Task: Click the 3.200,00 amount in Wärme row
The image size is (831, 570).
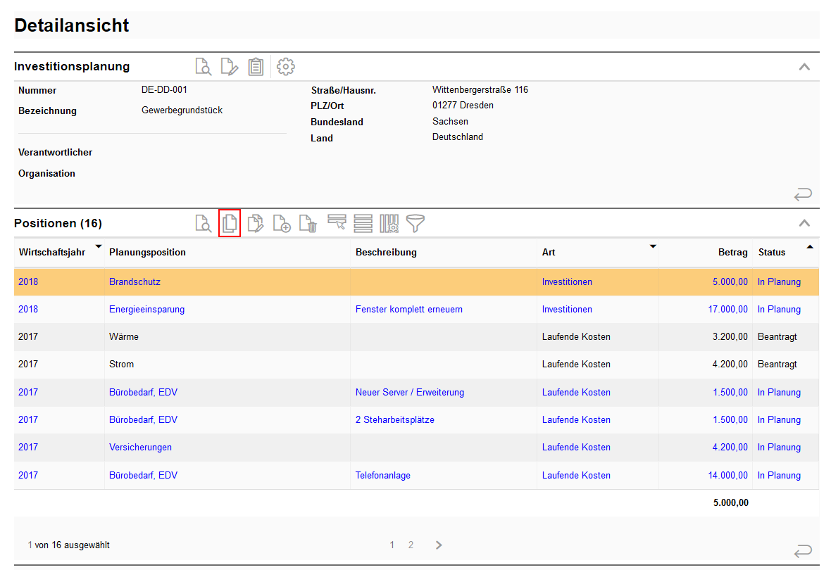Action: click(x=730, y=337)
